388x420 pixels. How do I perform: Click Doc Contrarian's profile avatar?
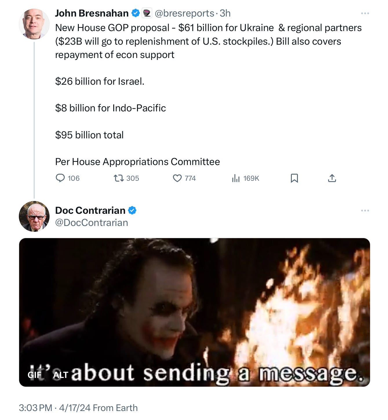tap(34, 216)
